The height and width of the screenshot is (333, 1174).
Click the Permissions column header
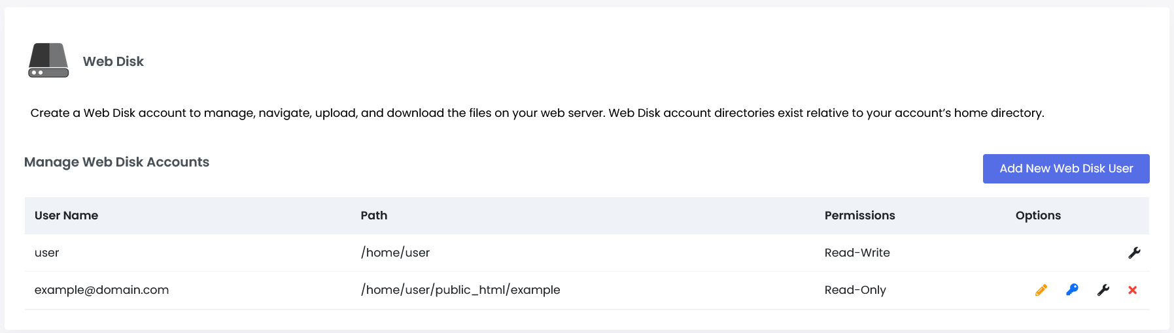point(859,215)
